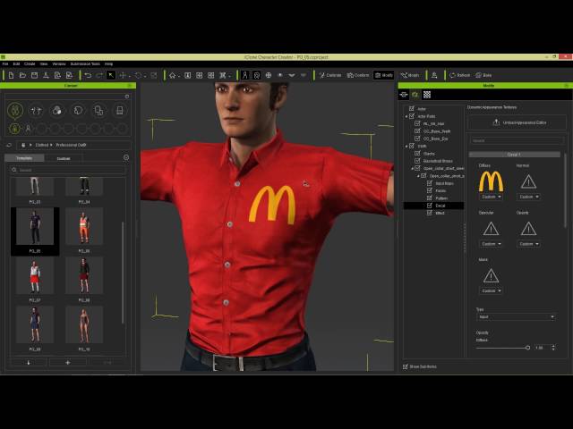Toggle the Decal checkbox
The height and width of the screenshot is (429, 573).
[430, 206]
